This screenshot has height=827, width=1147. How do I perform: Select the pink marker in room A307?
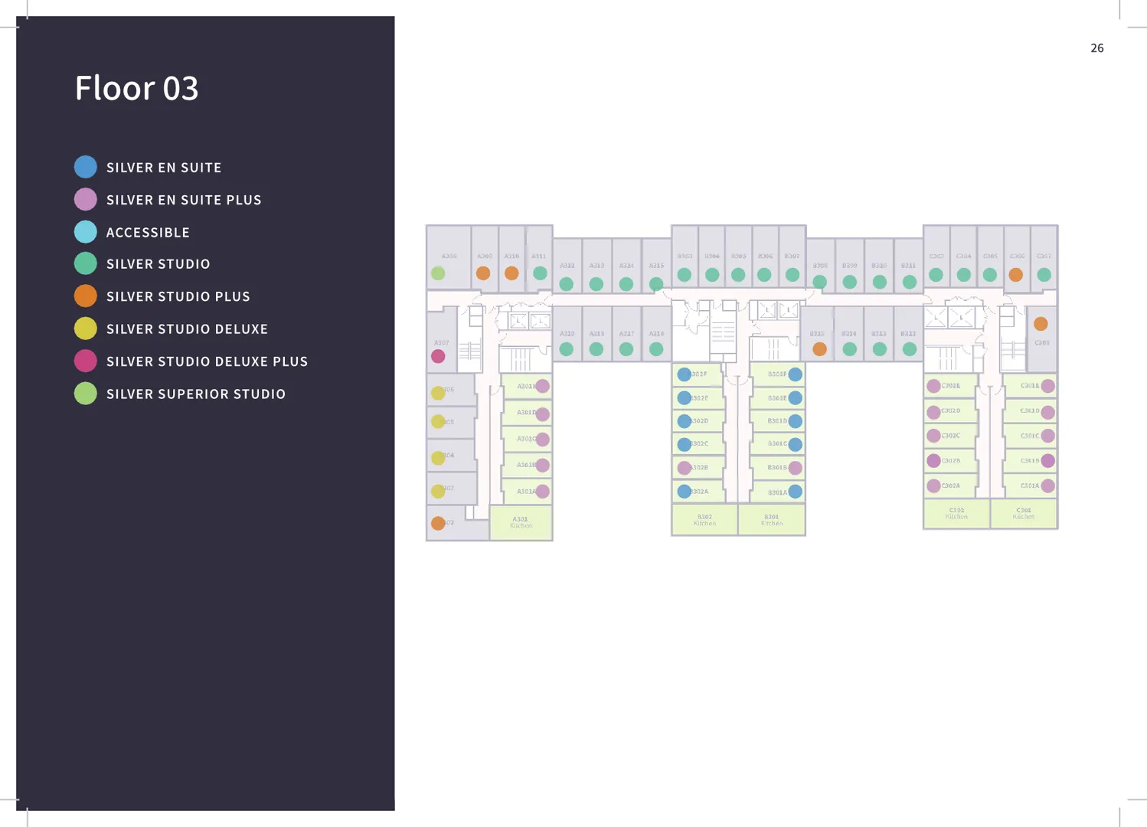[438, 356]
